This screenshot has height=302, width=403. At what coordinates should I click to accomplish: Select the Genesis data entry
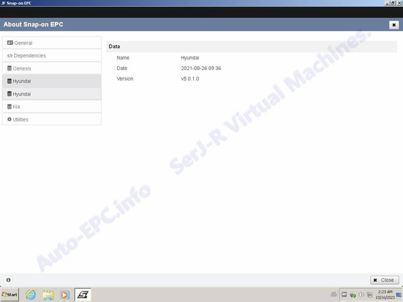[x=52, y=69]
